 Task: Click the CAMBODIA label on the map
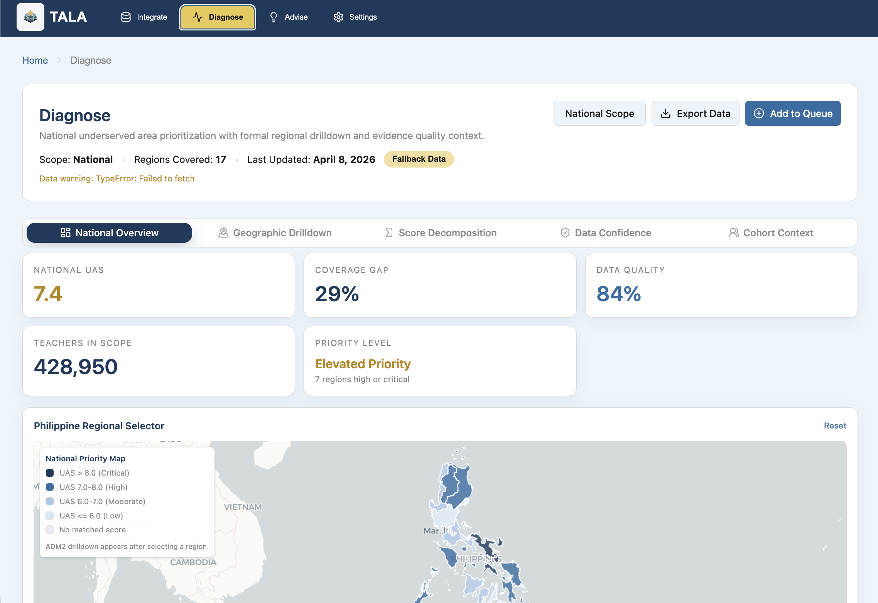(193, 562)
